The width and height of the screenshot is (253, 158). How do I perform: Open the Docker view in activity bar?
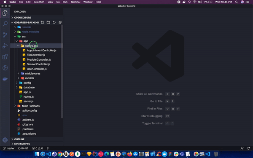5,79
